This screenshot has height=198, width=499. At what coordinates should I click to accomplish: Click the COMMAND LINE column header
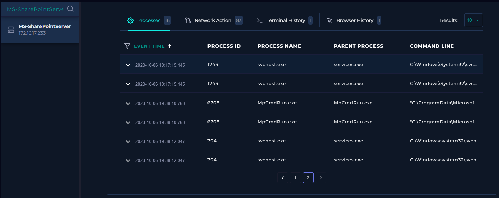pos(432,46)
